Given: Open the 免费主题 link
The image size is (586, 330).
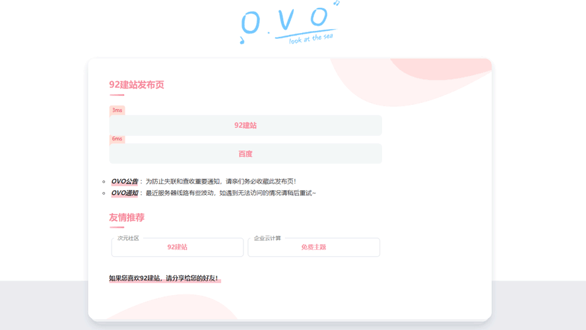Looking at the screenshot, I should [313, 247].
